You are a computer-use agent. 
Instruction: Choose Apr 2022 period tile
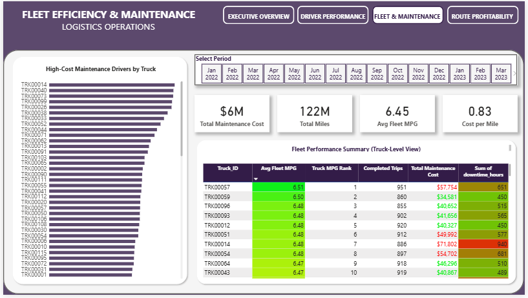click(274, 74)
